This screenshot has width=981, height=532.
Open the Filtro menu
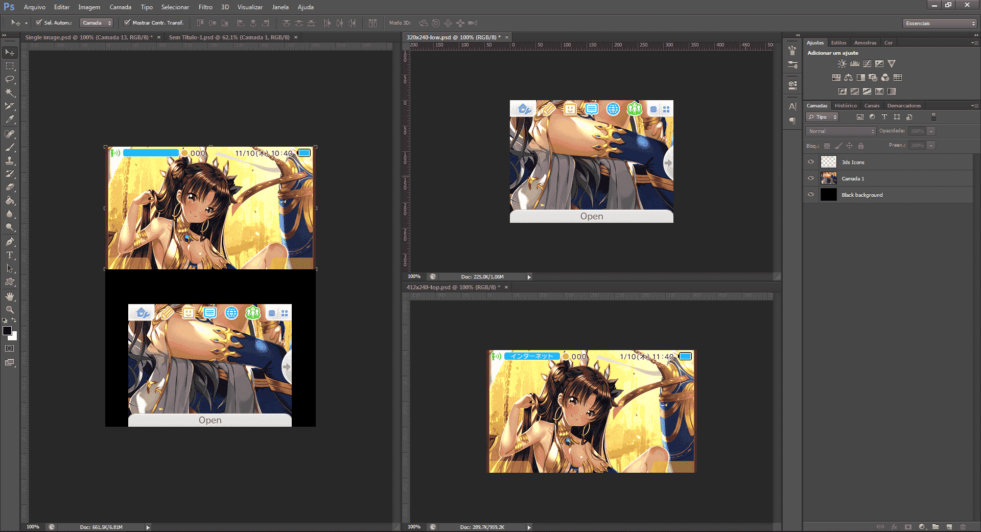(205, 7)
